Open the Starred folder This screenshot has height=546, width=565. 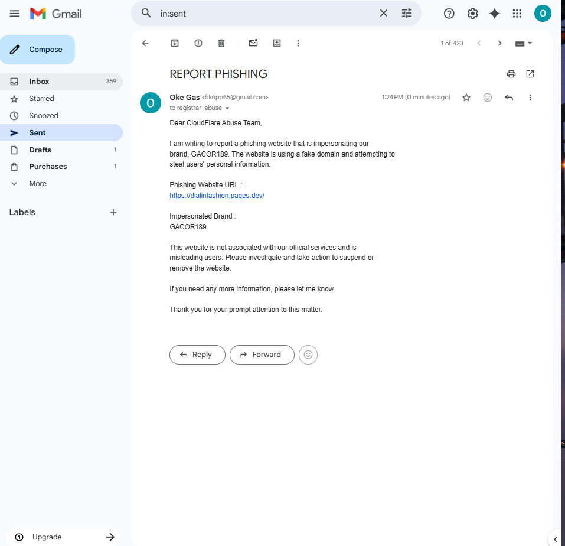(x=61, y=99)
